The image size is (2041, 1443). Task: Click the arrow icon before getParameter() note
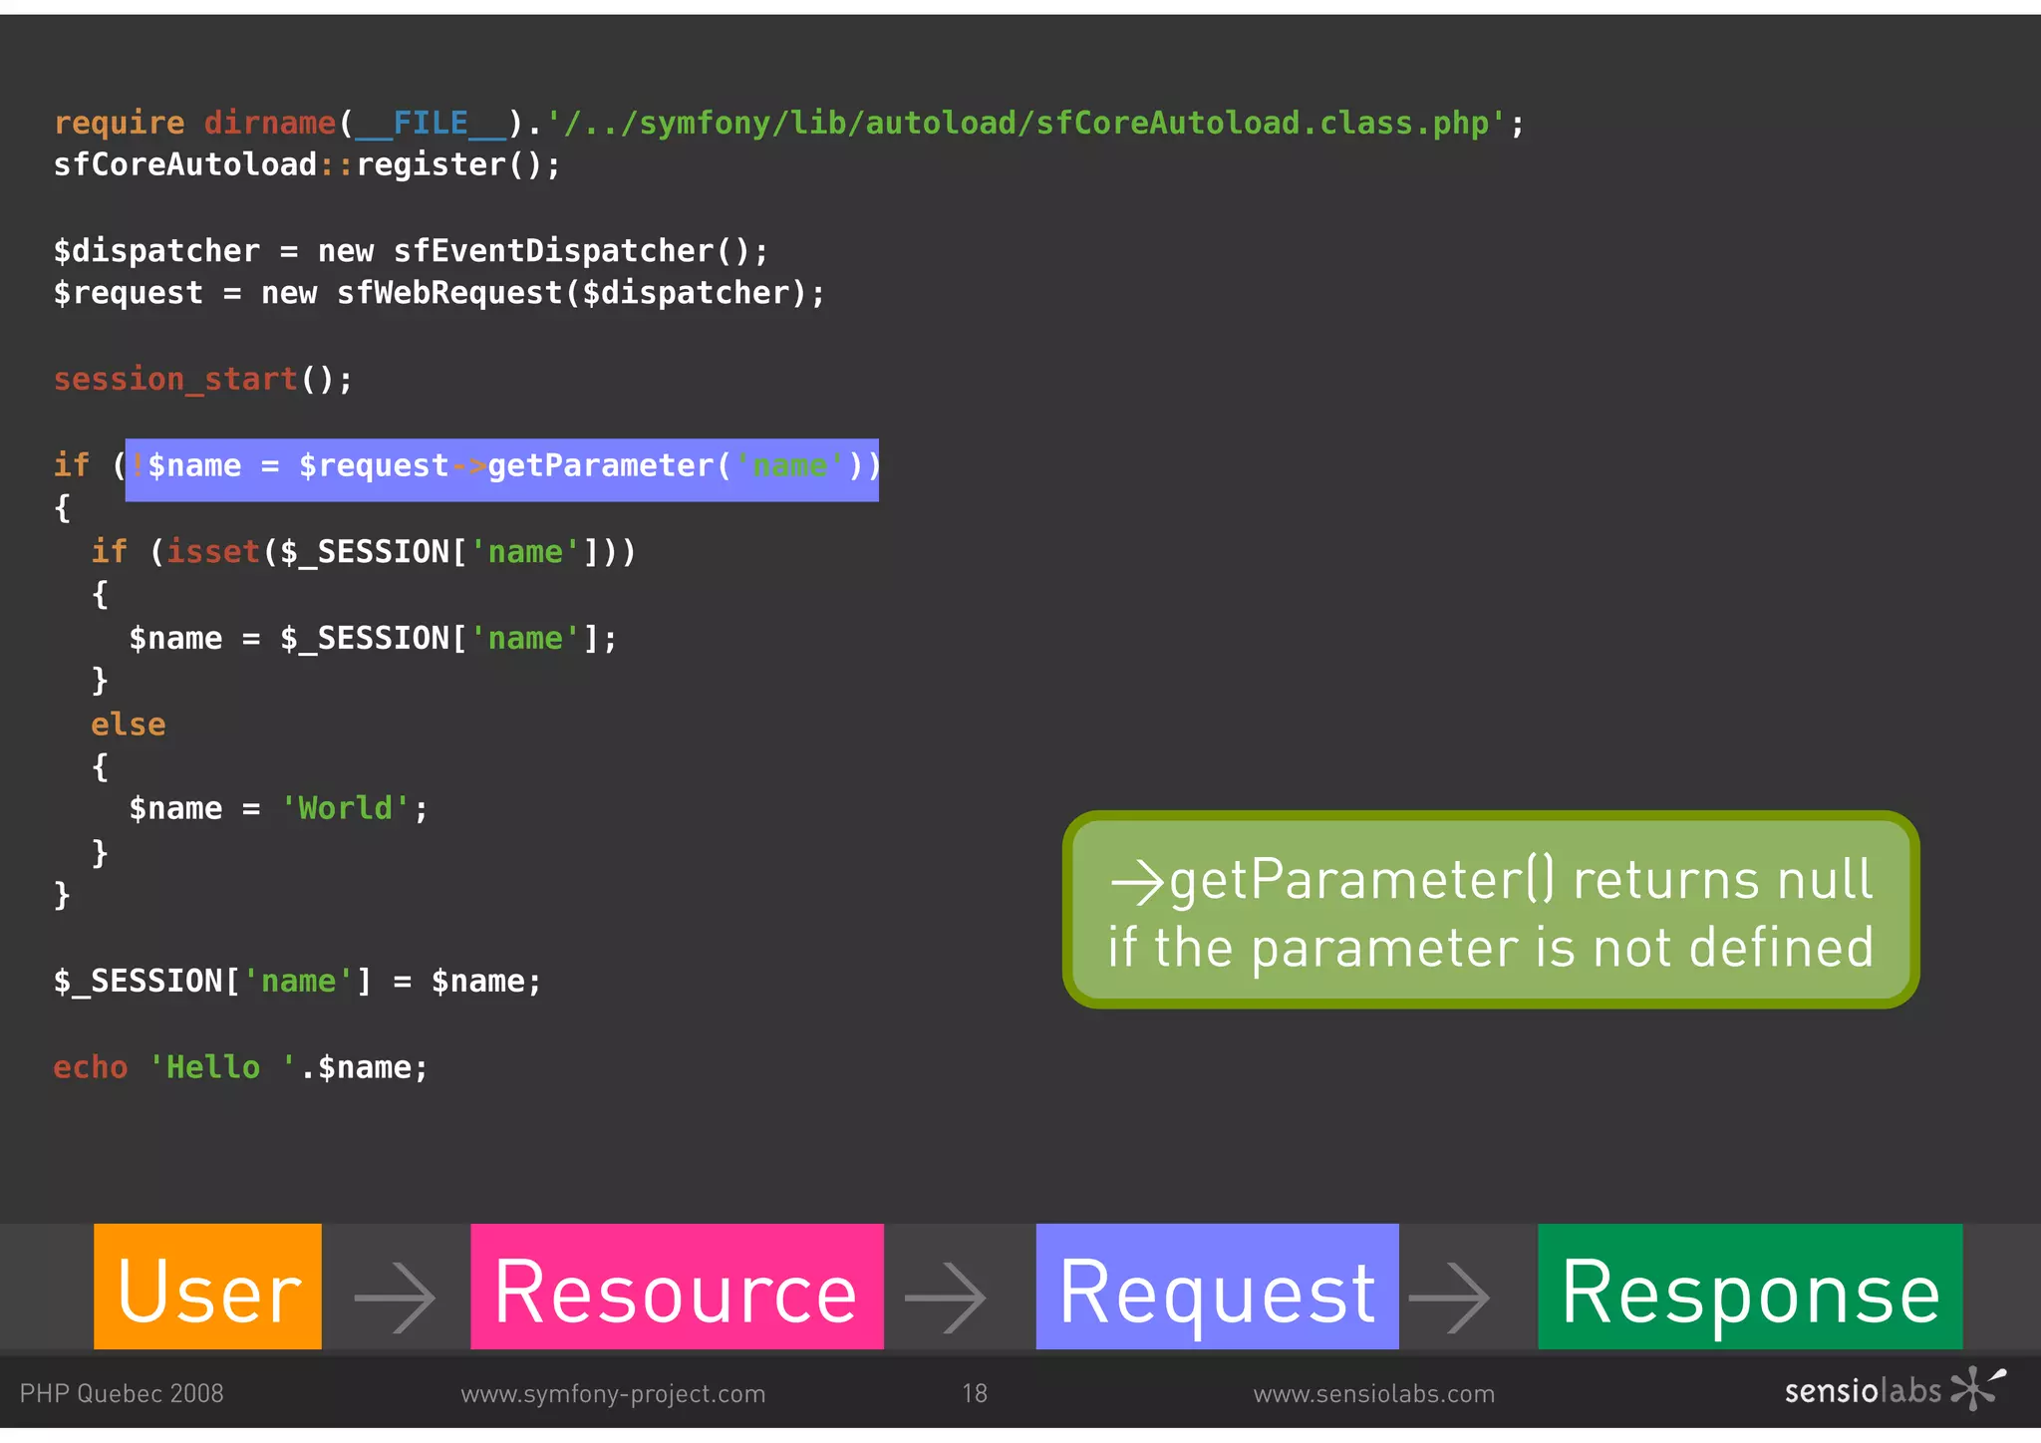(x=1137, y=882)
